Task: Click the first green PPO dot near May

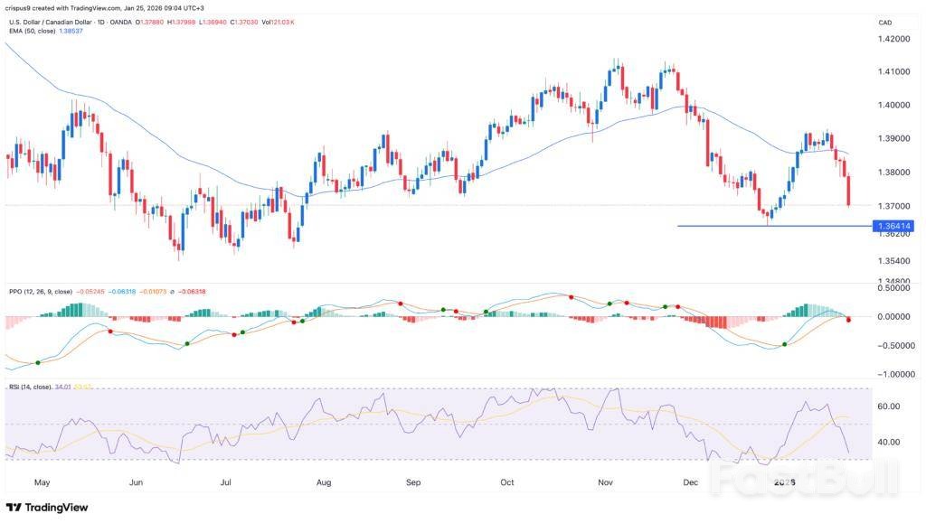Action: [38, 362]
